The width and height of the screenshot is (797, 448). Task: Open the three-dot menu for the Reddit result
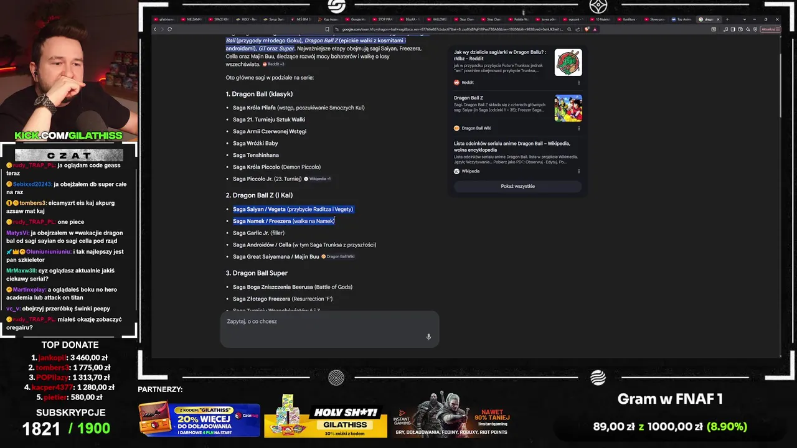578,82
